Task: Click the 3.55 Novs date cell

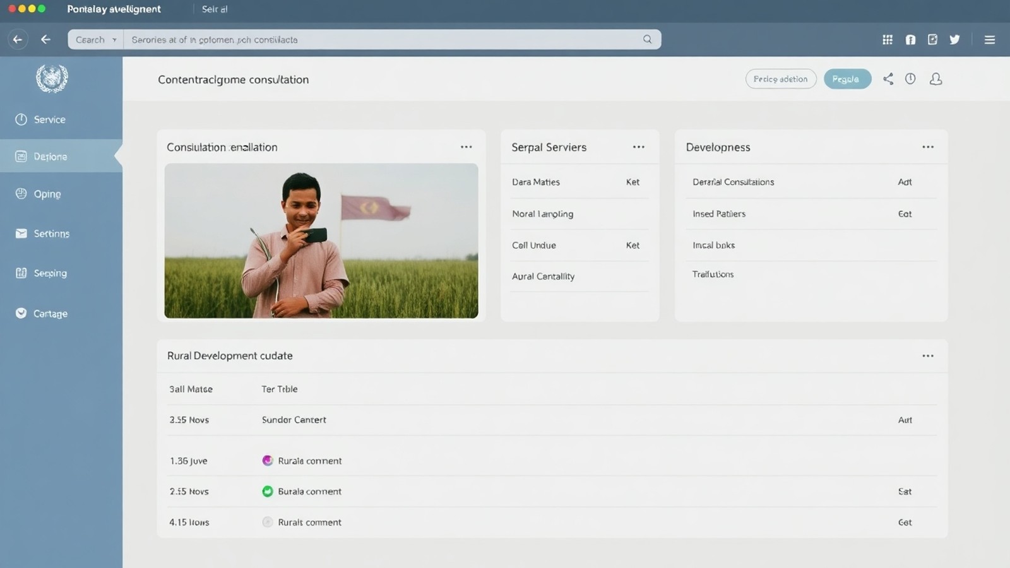Action: pos(189,420)
